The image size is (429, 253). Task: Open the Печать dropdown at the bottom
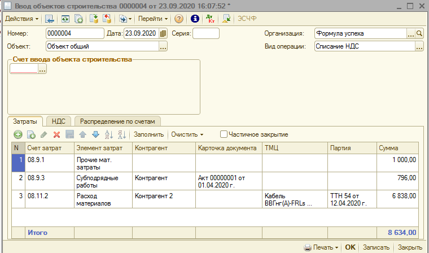pos(322,247)
